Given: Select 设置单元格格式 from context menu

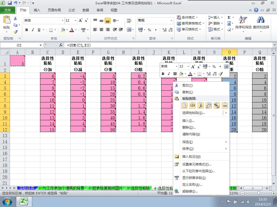Looking at the screenshot, I should pos(197,164).
